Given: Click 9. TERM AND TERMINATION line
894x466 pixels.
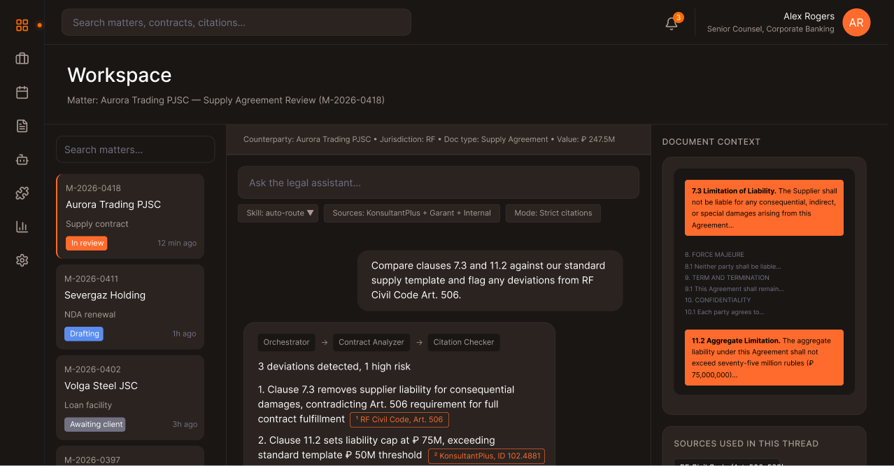Looking at the screenshot, I should (x=727, y=278).
